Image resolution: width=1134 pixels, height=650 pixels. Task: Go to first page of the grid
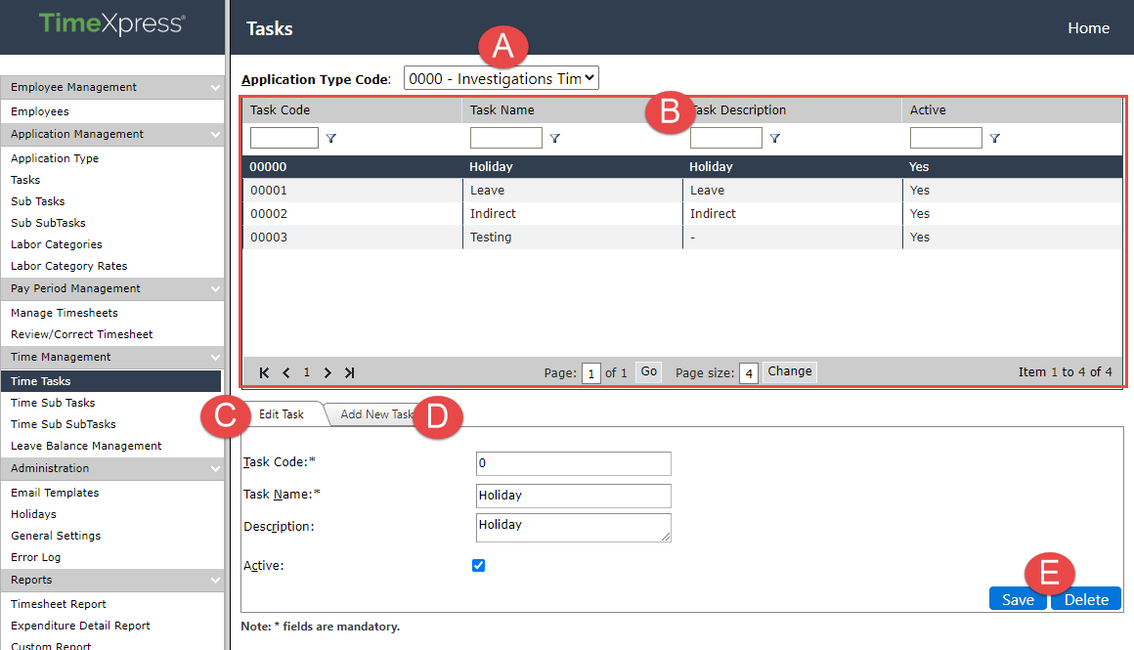(x=264, y=372)
